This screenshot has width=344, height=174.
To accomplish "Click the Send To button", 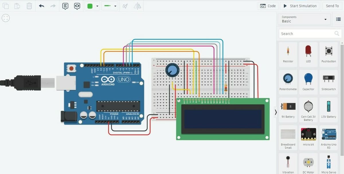I will [332, 6].
